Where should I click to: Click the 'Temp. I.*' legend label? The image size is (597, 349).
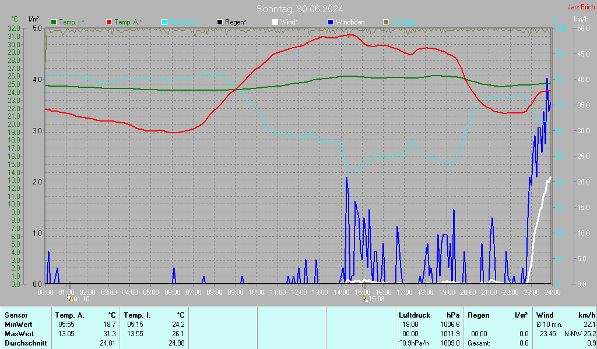72,23
